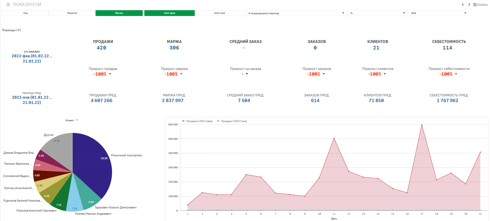Viewport: 490px width, 221px height.
Task: Open the BYN currency dropdown
Action: [x=438, y=13]
